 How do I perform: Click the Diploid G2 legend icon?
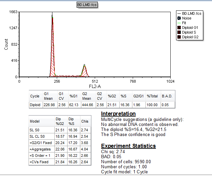pyautogui.click(x=179, y=37)
